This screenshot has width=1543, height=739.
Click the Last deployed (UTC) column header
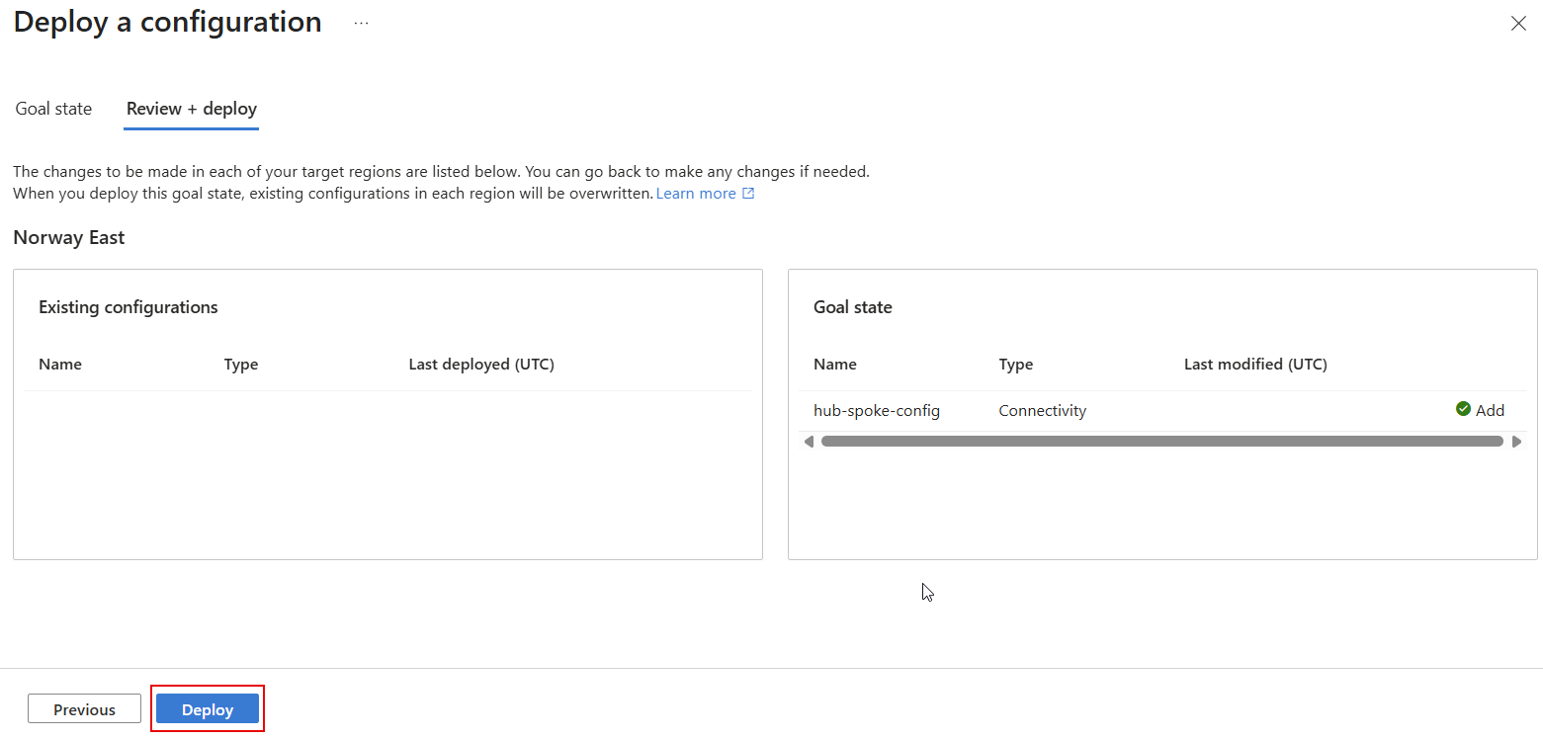[x=481, y=364]
